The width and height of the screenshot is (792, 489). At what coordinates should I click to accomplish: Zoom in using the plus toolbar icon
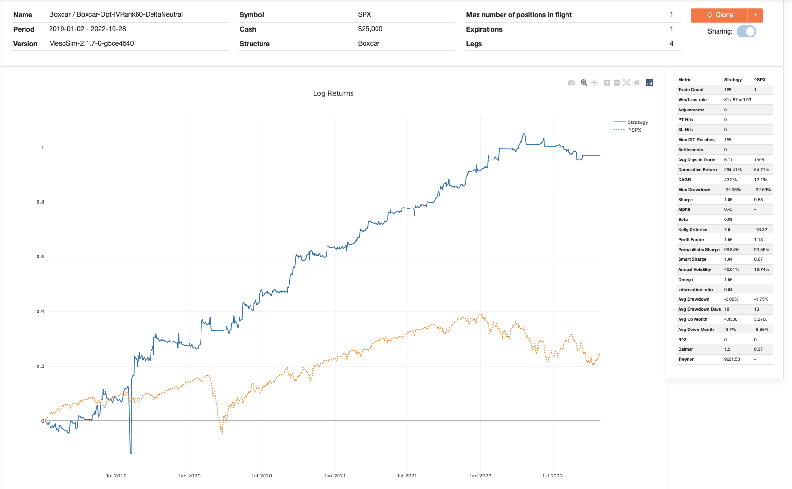(606, 82)
